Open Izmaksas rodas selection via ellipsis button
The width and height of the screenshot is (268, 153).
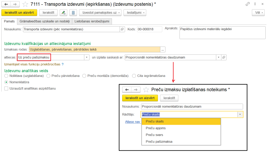pos(163,49)
